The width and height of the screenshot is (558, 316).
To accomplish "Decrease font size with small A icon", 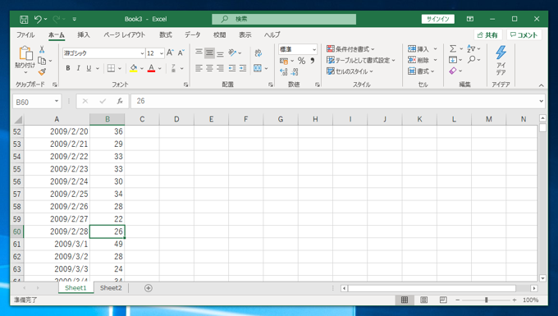I will (x=181, y=53).
